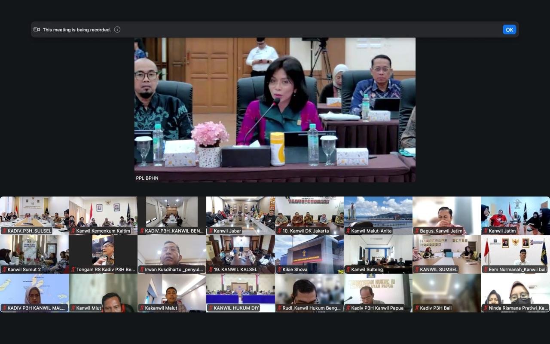Click the OK button on recording notice

pos(509,30)
